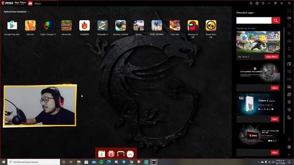Launch the Roblox app
This screenshot has height=165, width=294.
pyautogui.click(x=139, y=26)
